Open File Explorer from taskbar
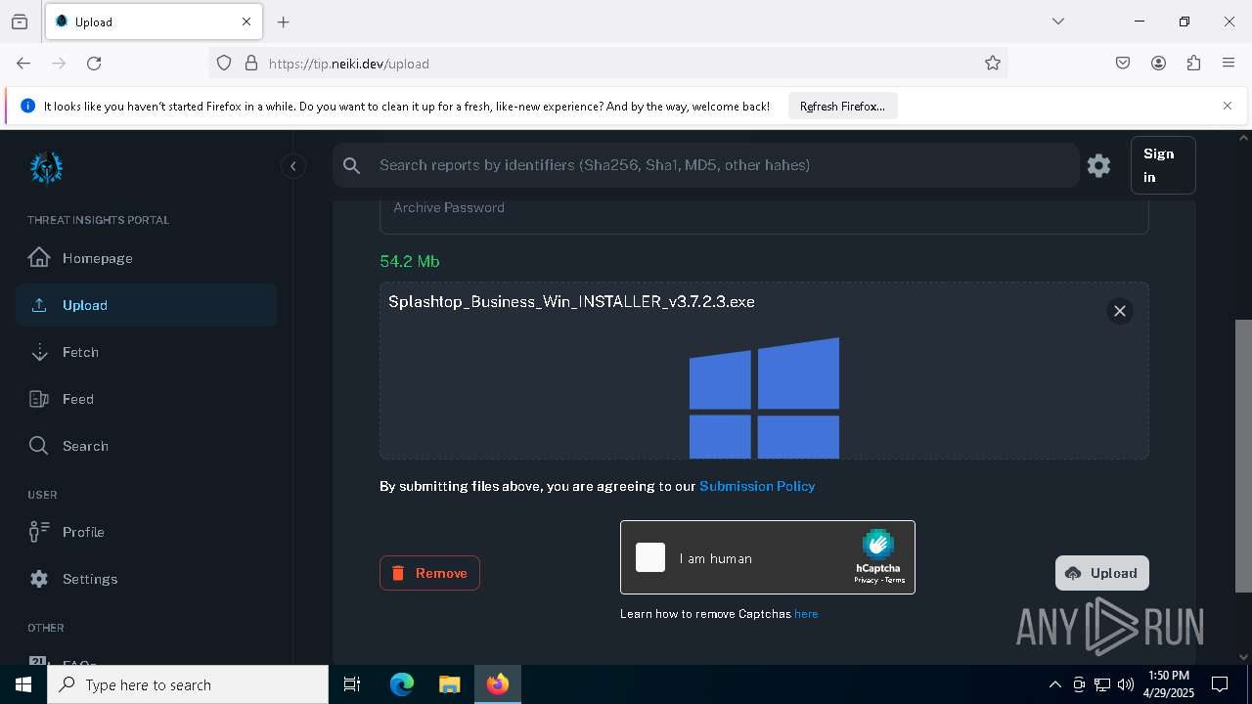The image size is (1252, 704). click(449, 684)
